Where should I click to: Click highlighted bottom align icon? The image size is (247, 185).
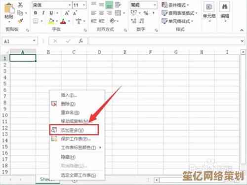(x=109, y=5)
